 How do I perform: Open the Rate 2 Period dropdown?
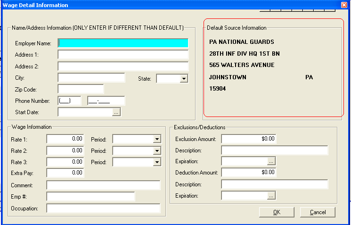(x=157, y=151)
